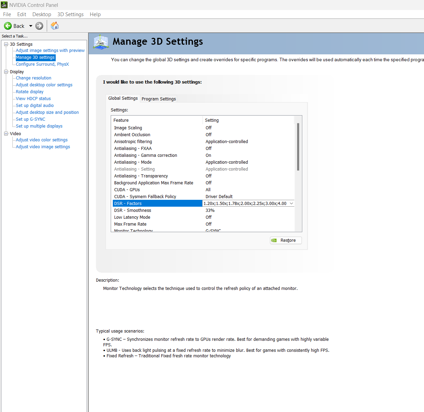
Task: Open the Edit menu
Action: click(x=22, y=14)
